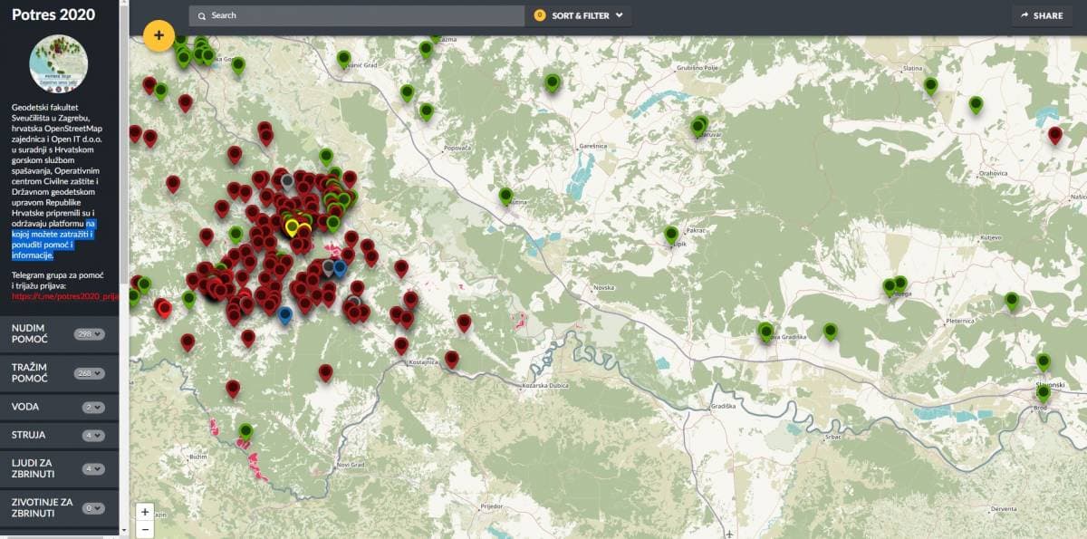Click the magnifier icon in Search
This screenshot has height=539, width=1087.
(x=202, y=15)
